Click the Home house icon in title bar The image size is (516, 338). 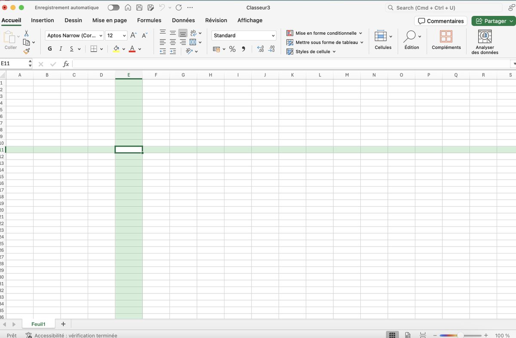coord(128,8)
